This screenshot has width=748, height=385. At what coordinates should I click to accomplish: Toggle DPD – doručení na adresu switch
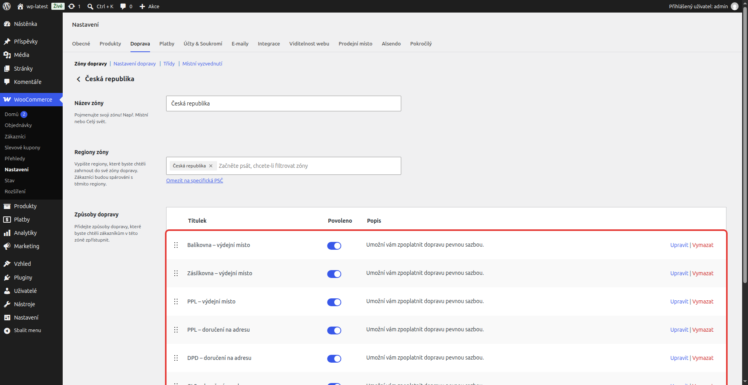click(334, 359)
